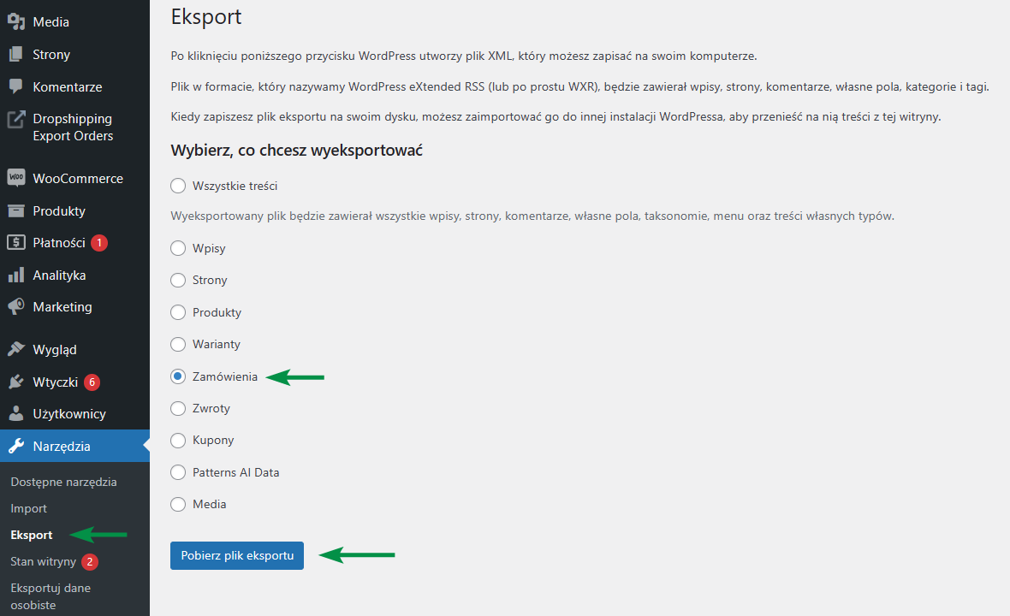The height and width of the screenshot is (616, 1010).
Task: Open the WooCommerce menu label
Action: click(78, 178)
